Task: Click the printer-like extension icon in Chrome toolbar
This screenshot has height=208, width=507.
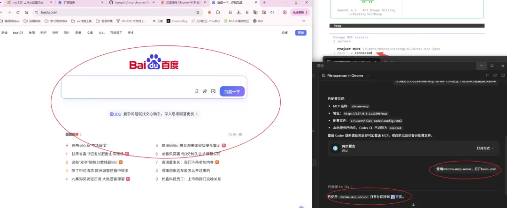Action: [x=230, y=12]
